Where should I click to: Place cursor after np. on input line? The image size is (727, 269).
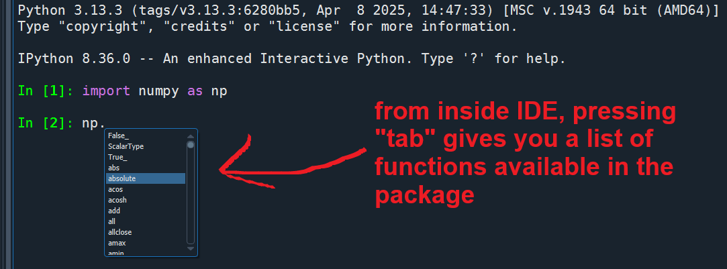tap(105, 123)
